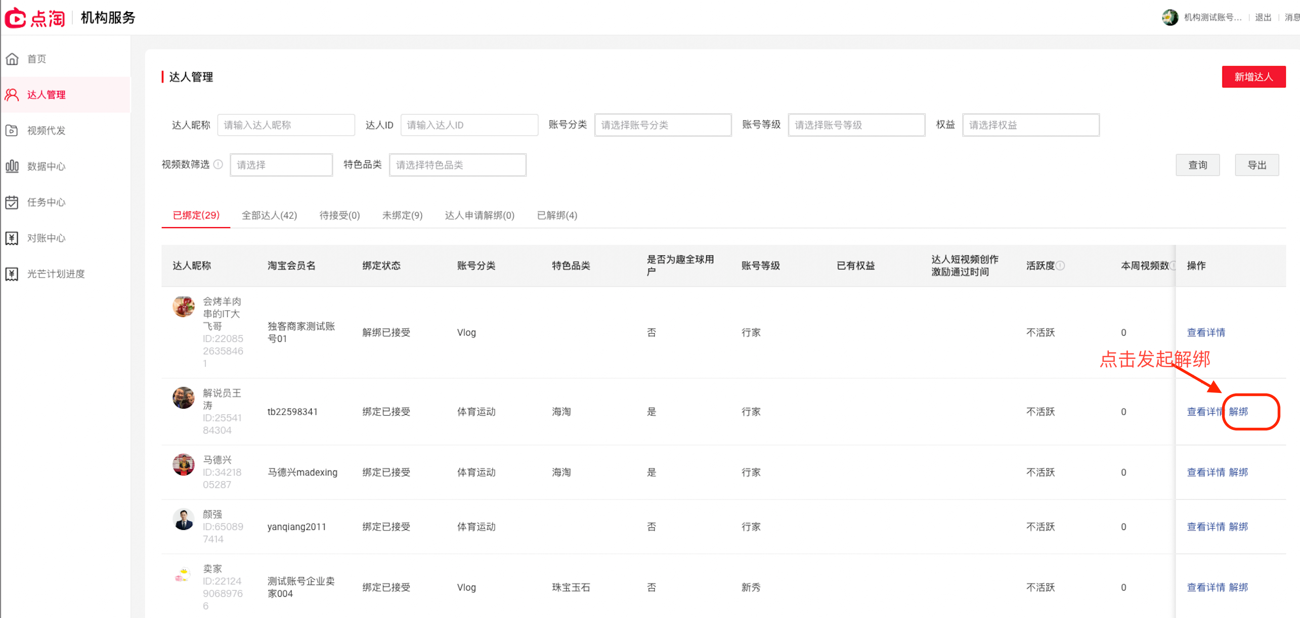Open 数据中心 bar chart icon
Screen dimensions: 1300x618
click(x=12, y=167)
